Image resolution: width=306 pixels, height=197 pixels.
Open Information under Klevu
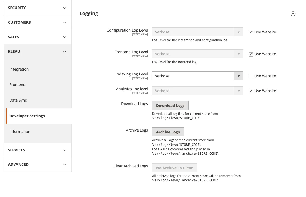click(20, 132)
